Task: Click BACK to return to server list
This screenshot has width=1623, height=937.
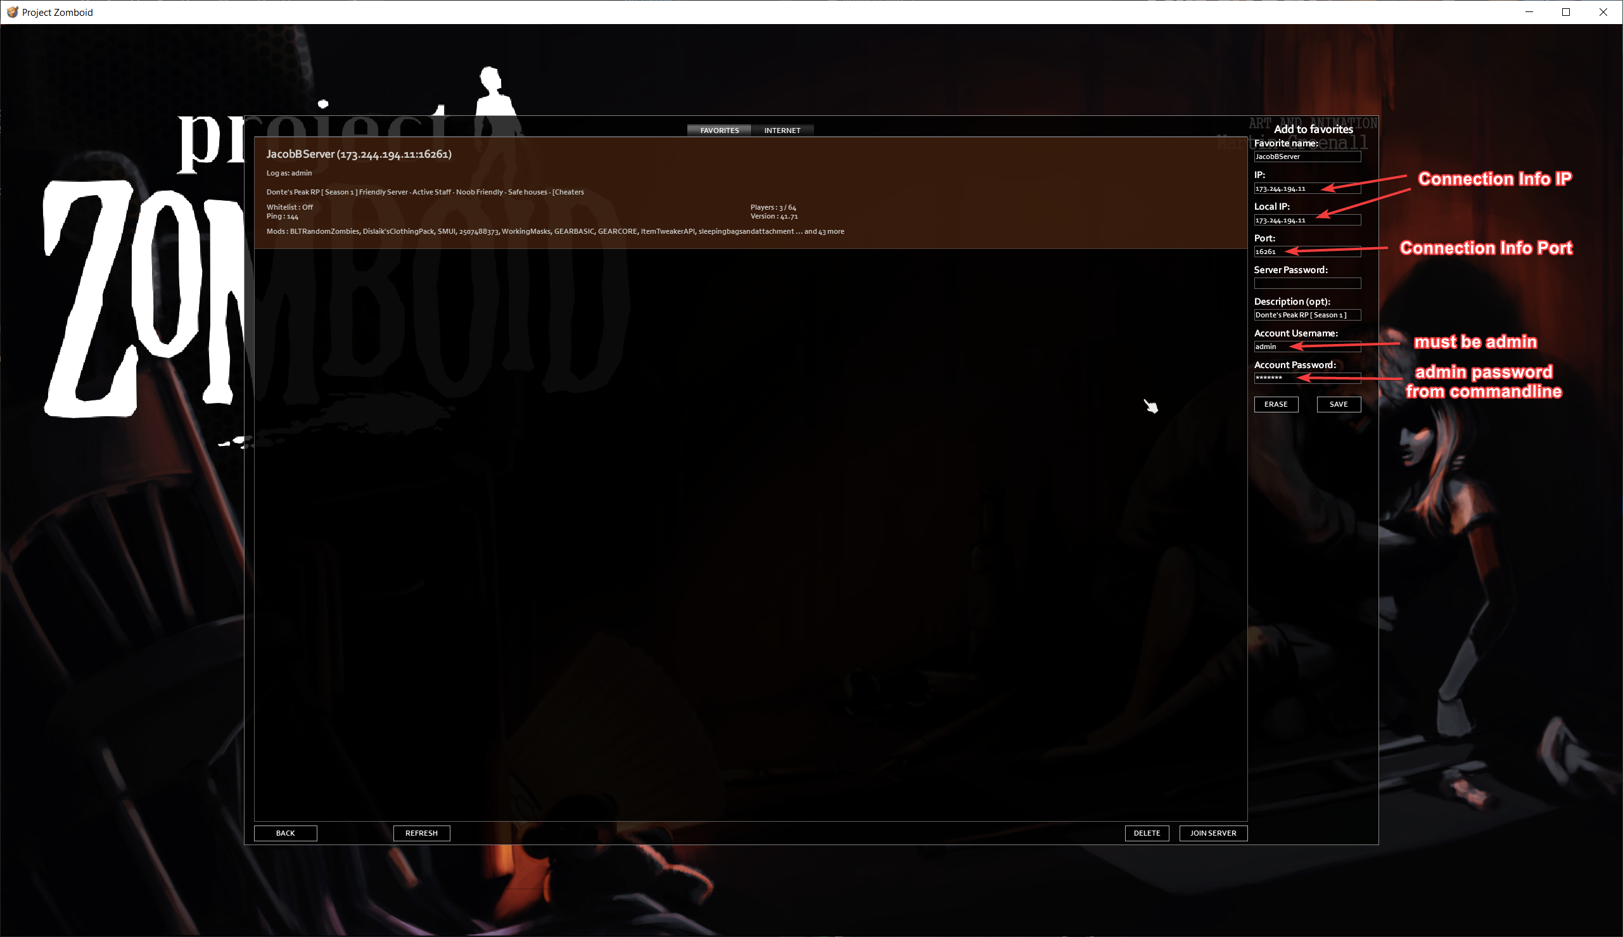Action: (x=286, y=832)
